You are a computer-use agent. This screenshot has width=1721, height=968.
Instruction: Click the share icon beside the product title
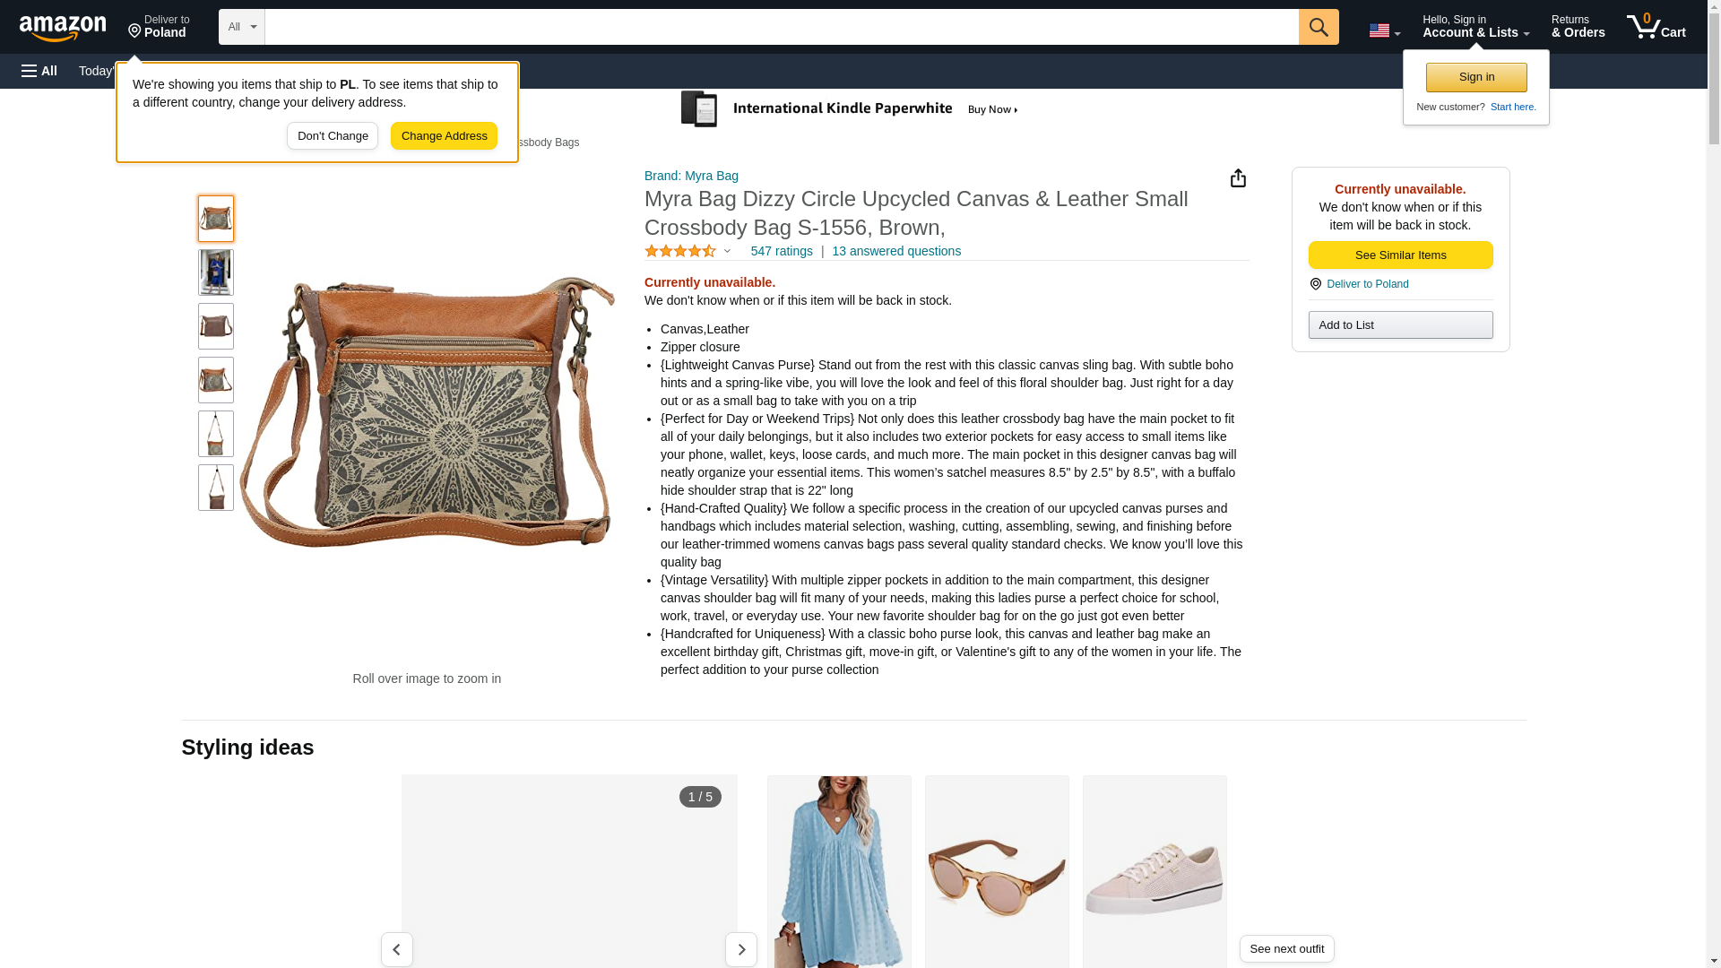(1238, 177)
